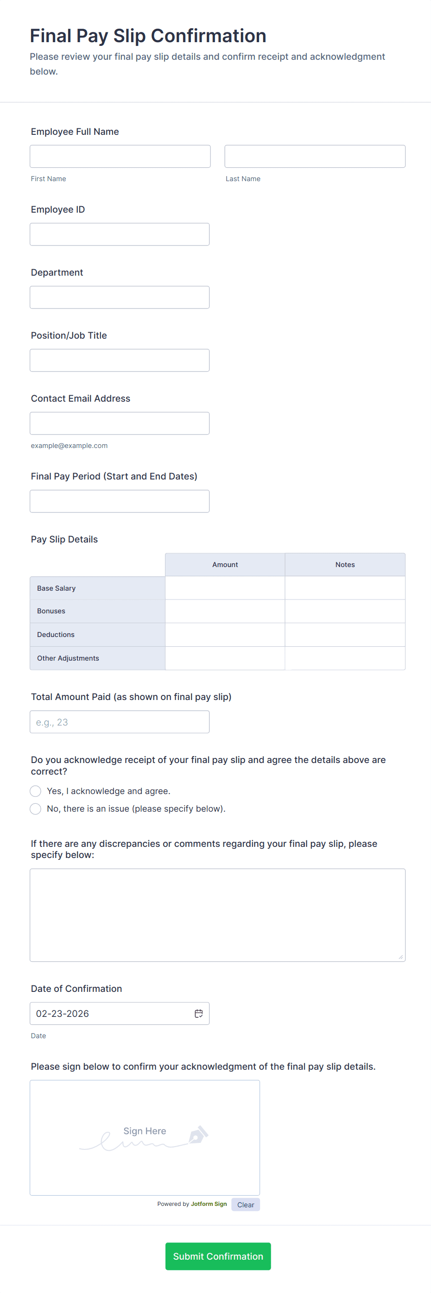Screen dimensions: 431x1293
Task: Open the calendar date picker icon
Action: [198, 1013]
